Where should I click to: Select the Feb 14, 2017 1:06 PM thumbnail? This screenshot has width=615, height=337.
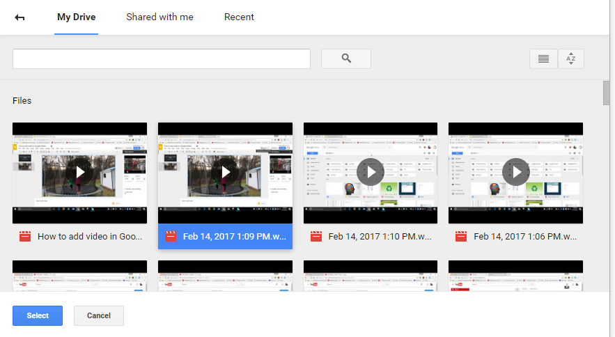tap(516, 173)
